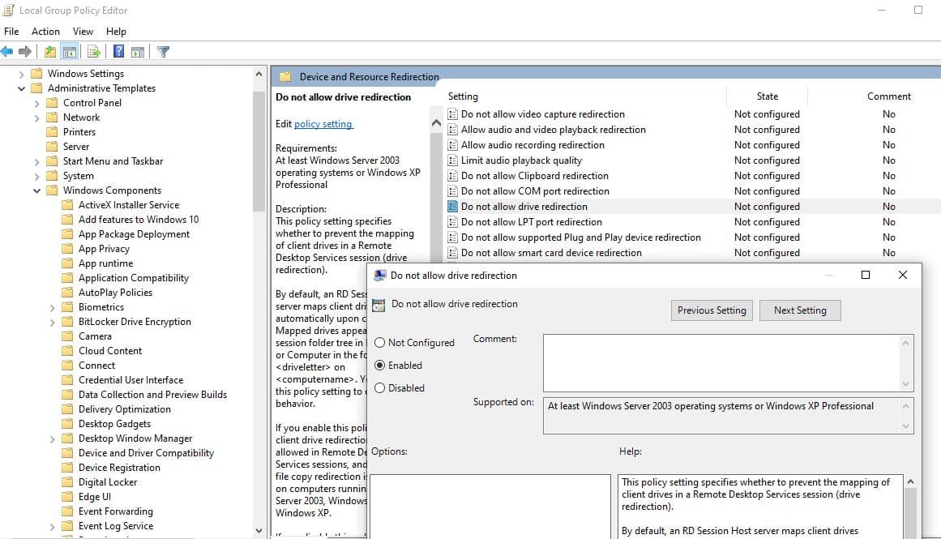Open the View menu

tap(83, 32)
